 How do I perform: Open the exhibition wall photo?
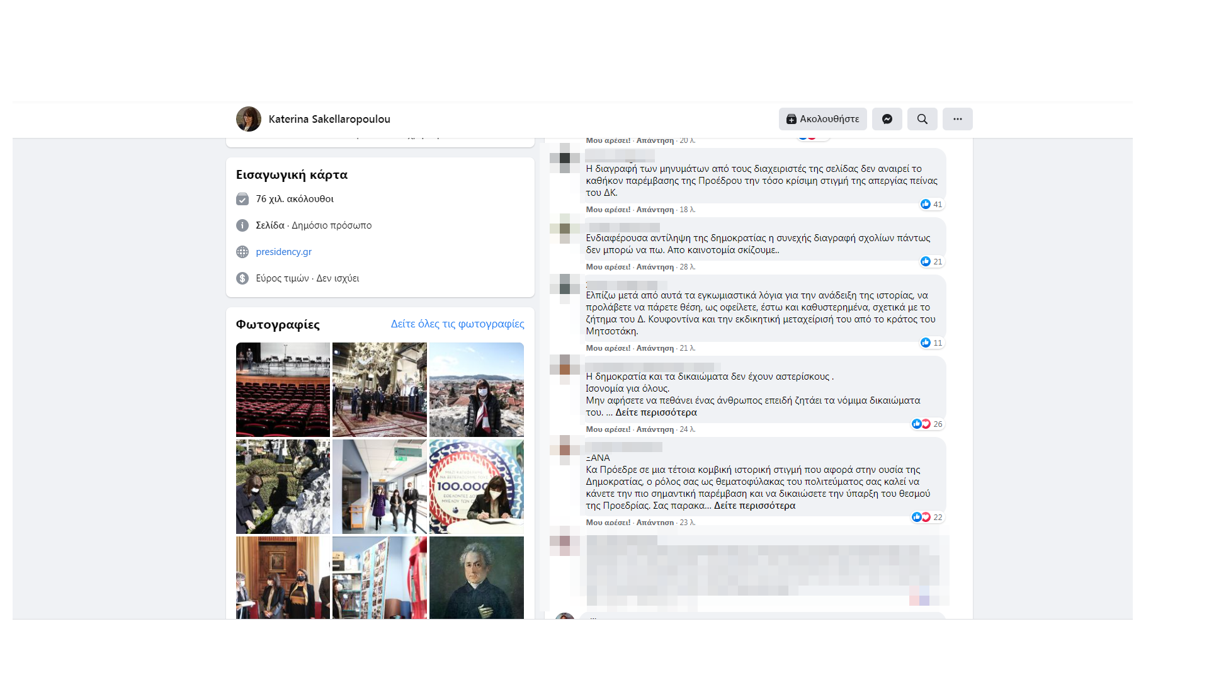tap(380, 577)
